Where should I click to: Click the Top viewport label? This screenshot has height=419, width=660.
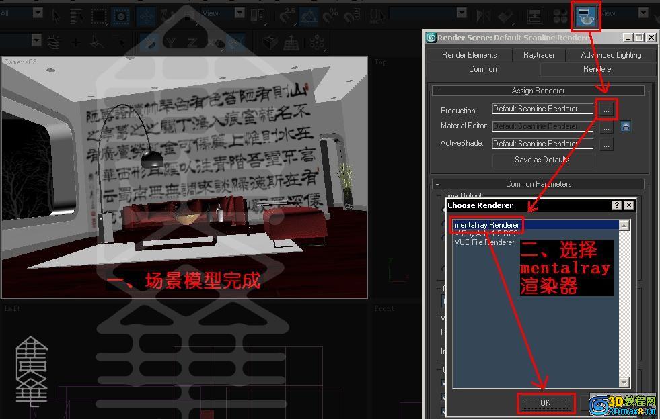(380, 62)
